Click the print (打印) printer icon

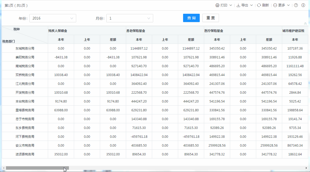(x=217, y=5)
